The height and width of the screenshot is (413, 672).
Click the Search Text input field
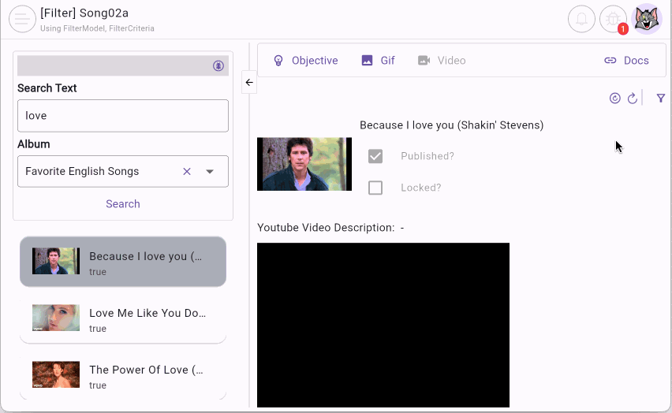pos(123,116)
